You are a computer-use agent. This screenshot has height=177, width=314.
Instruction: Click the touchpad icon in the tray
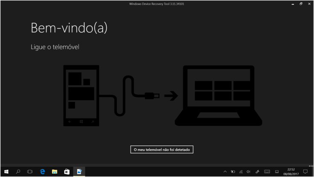pyautogui.click(x=276, y=171)
